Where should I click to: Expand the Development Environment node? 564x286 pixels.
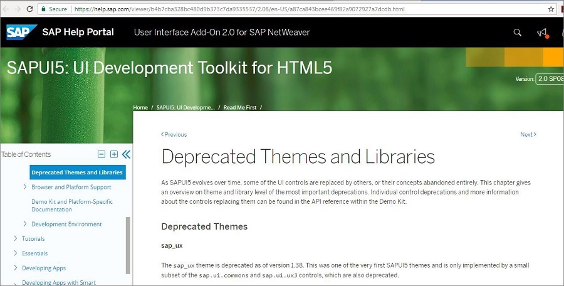[25, 224]
